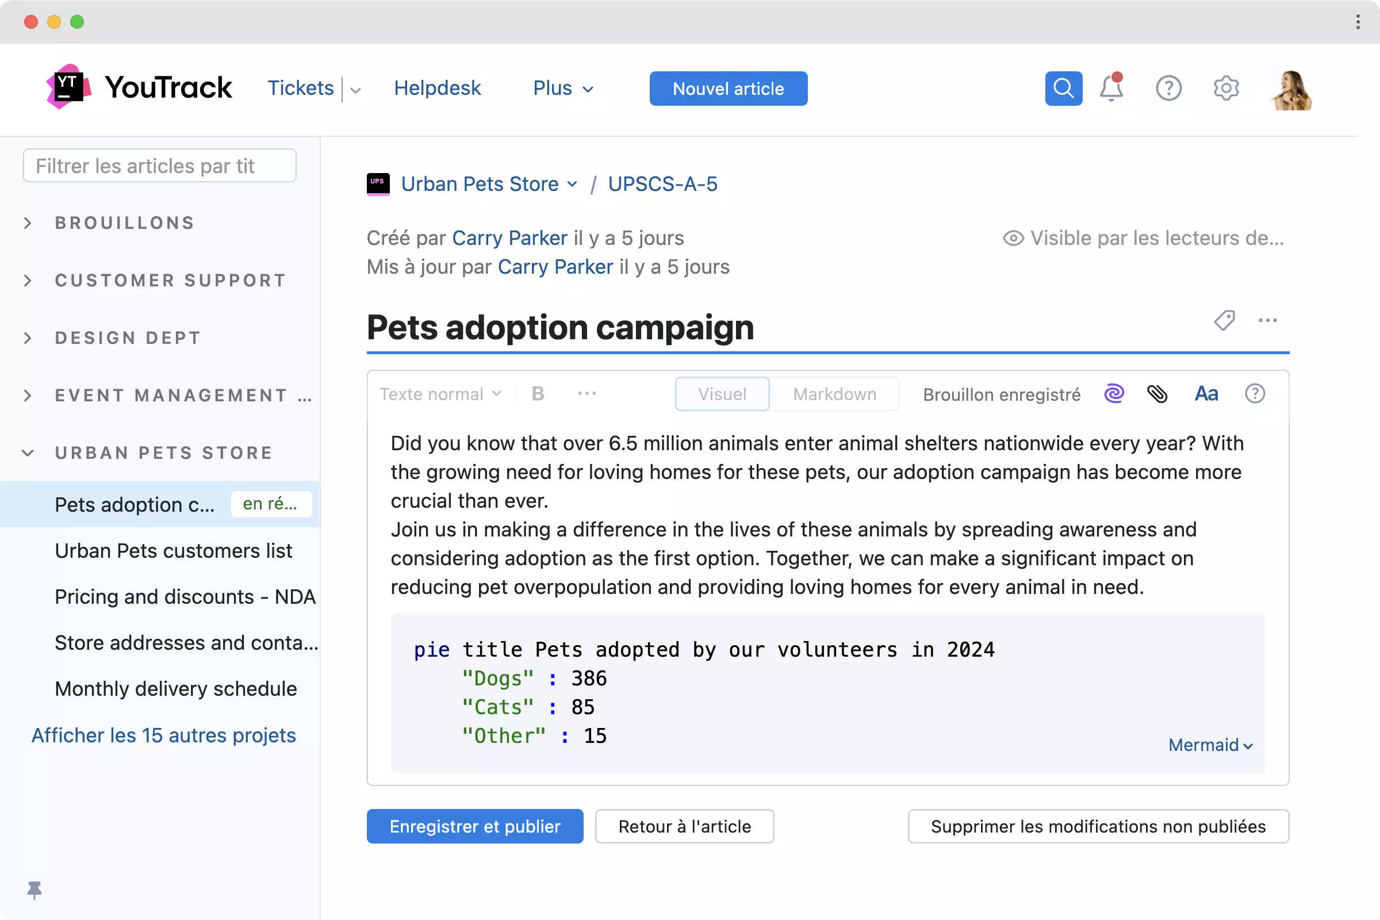The width and height of the screenshot is (1380, 920).
Task: Click the article filter input field
Action: [x=160, y=166]
